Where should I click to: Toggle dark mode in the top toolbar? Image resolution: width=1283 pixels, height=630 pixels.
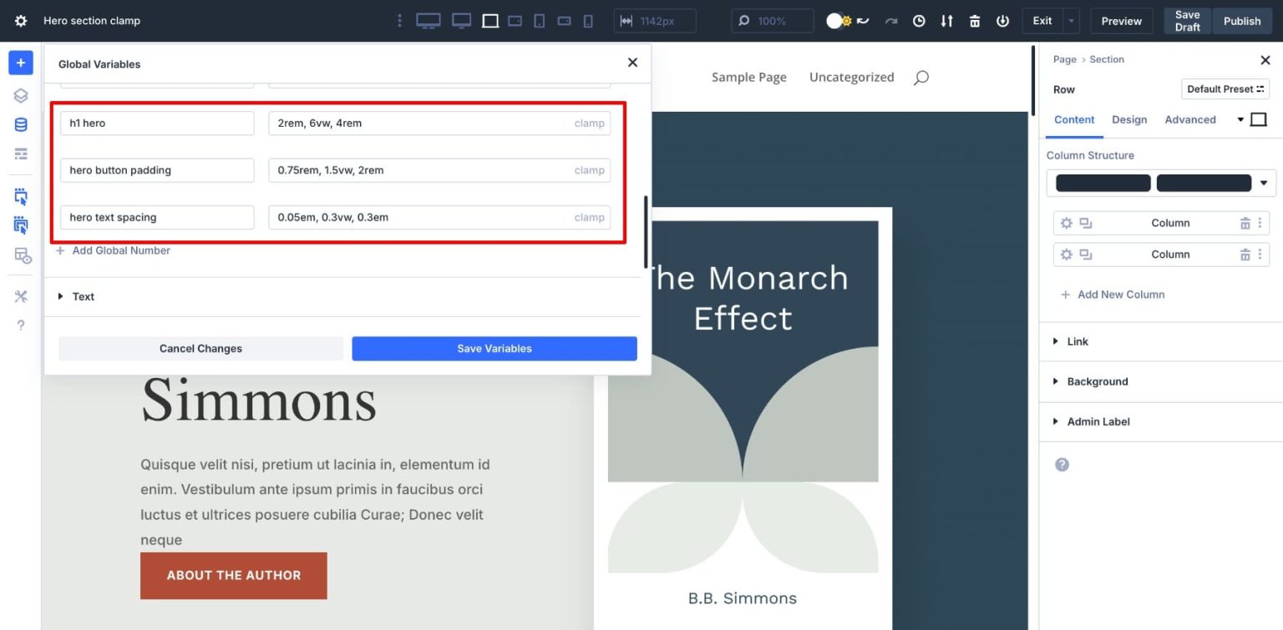838,20
